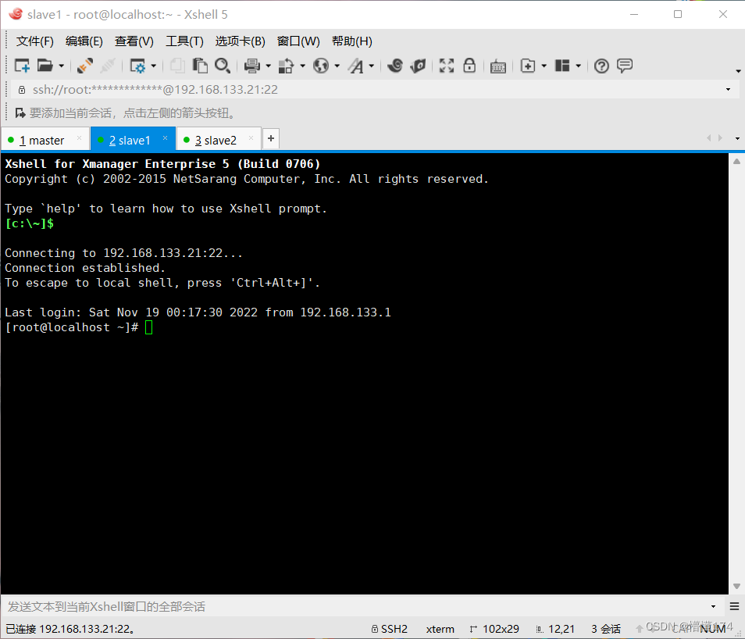Close the slave2 tab
The image size is (745, 639).
coord(251,138)
